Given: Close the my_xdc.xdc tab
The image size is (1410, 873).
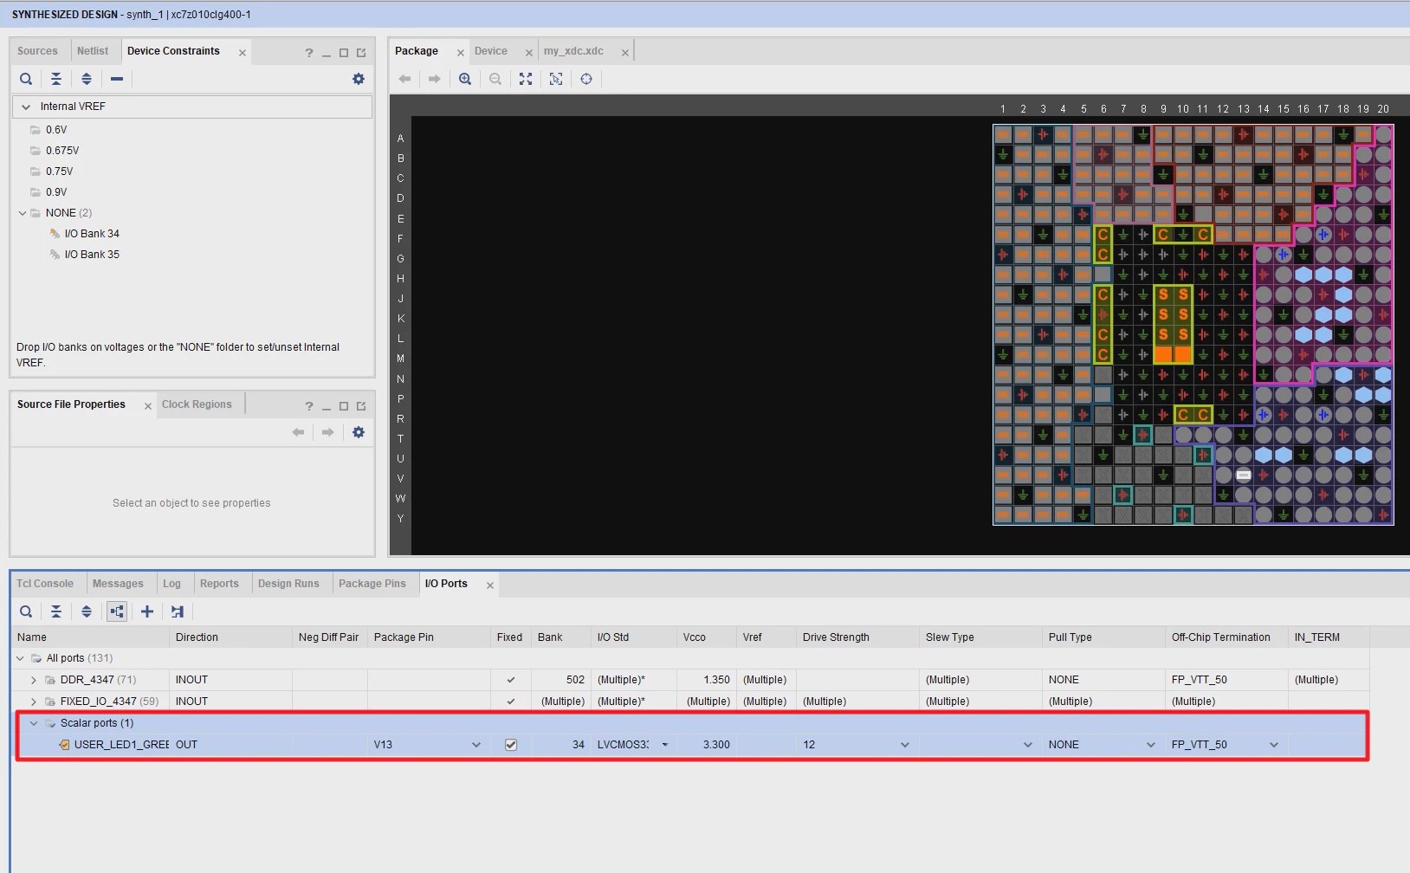Looking at the screenshot, I should point(624,53).
